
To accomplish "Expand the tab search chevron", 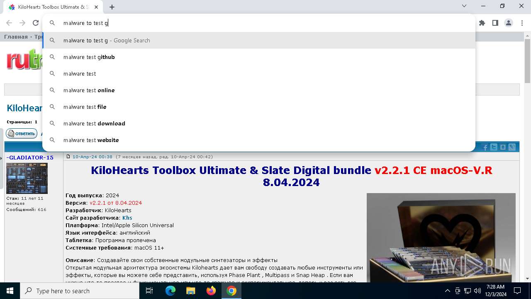I will [x=464, y=6].
